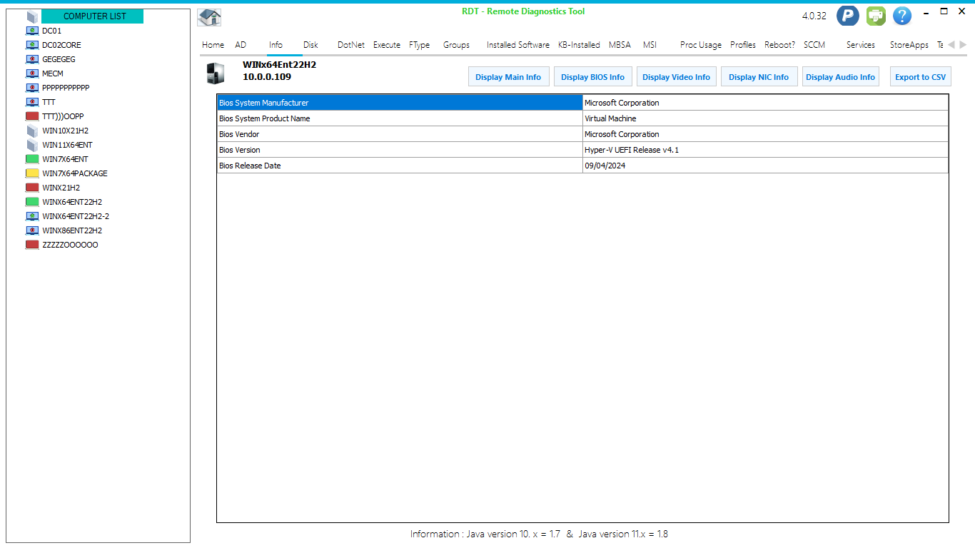Click the Bios Version label cell
975x548 pixels.
click(400, 150)
